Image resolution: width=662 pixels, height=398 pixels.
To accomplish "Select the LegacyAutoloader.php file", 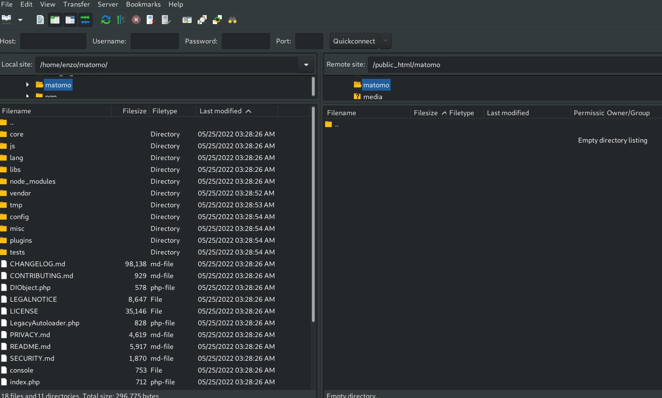I will click(155, 323).
